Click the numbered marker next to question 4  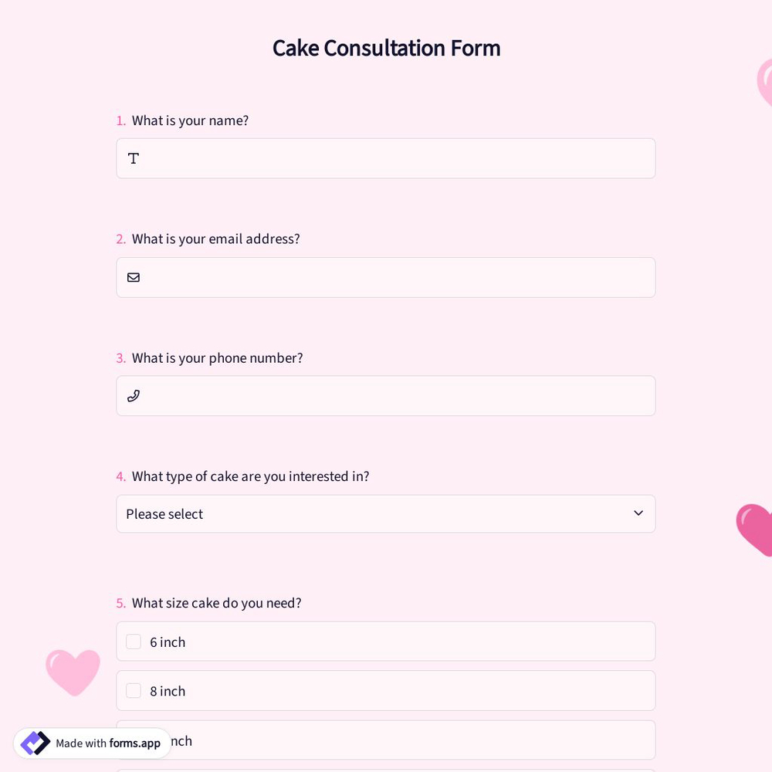pyautogui.click(x=121, y=476)
